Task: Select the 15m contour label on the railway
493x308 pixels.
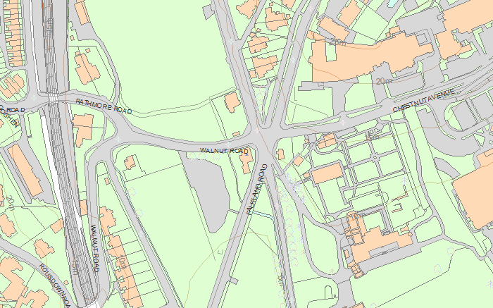Action: (x=74, y=267)
